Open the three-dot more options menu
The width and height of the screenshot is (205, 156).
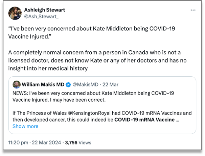[x=193, y=10]
